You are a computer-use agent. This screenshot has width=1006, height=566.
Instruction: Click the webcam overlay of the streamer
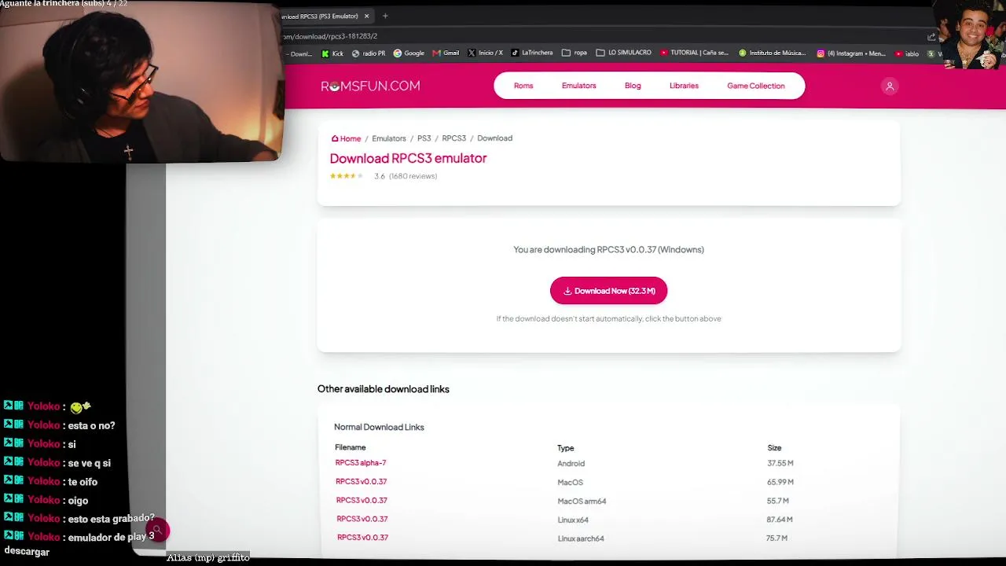coord(140,82)
